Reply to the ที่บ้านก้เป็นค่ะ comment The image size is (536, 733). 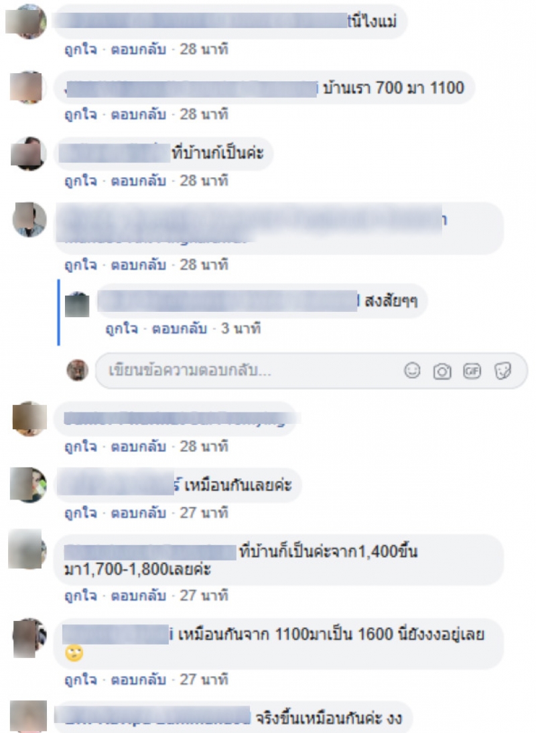point(138,181)
